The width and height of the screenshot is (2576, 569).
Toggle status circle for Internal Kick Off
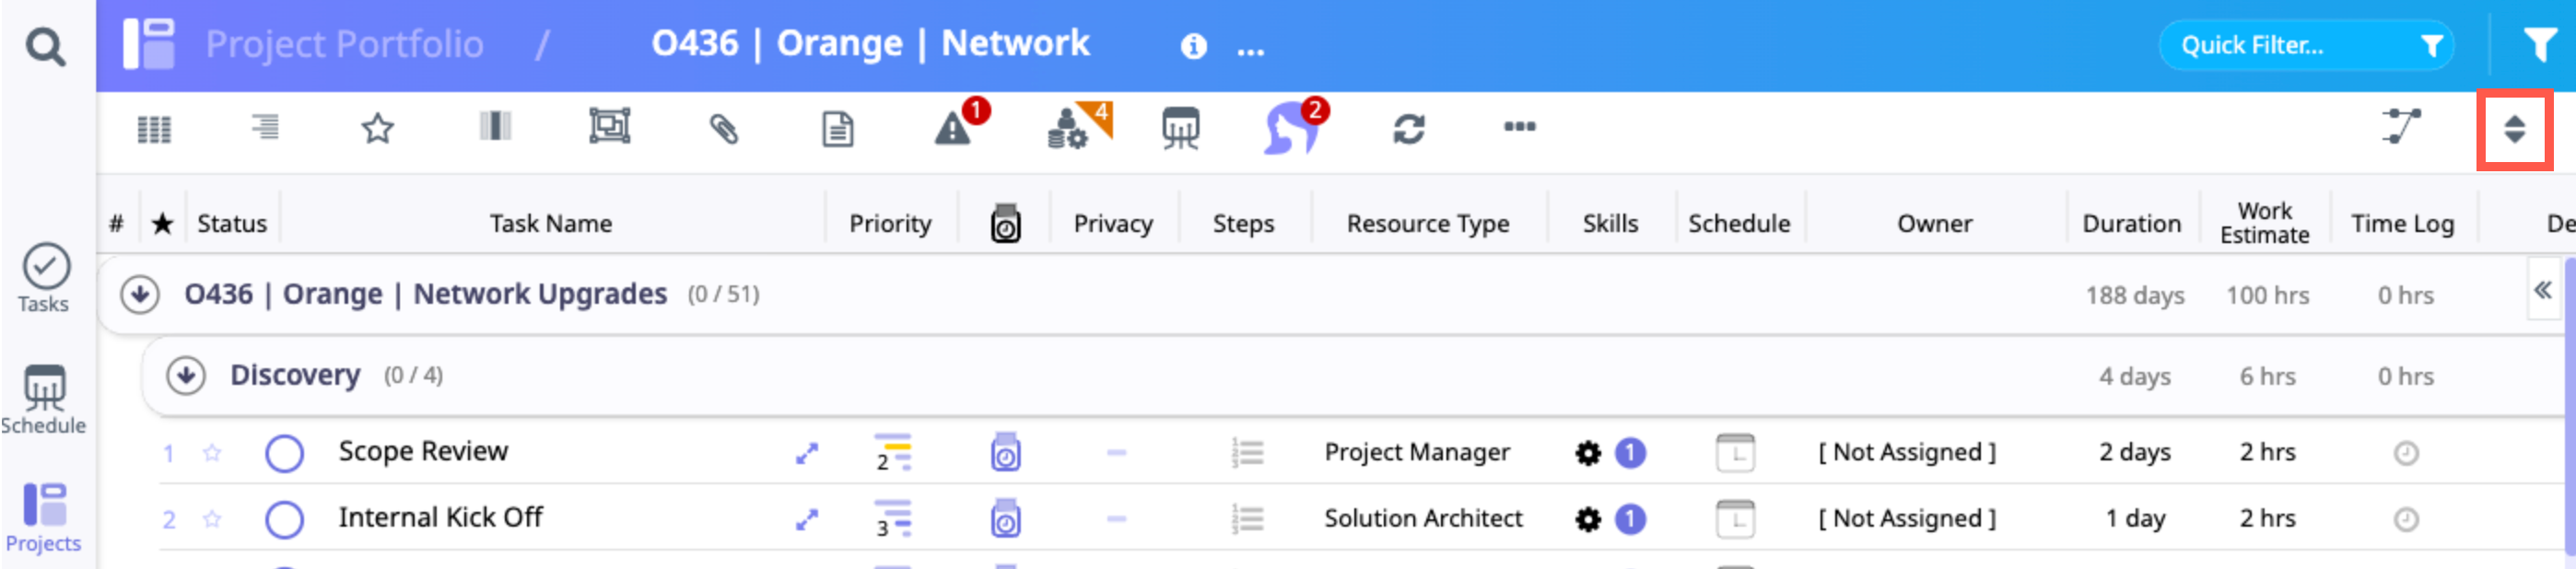click(285, 519)
